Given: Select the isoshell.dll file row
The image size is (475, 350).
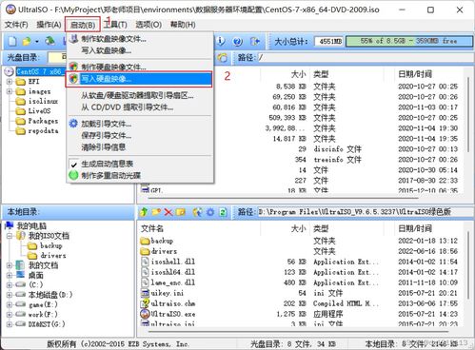Looking at the screenshot, I should click(x=173, y=262).
